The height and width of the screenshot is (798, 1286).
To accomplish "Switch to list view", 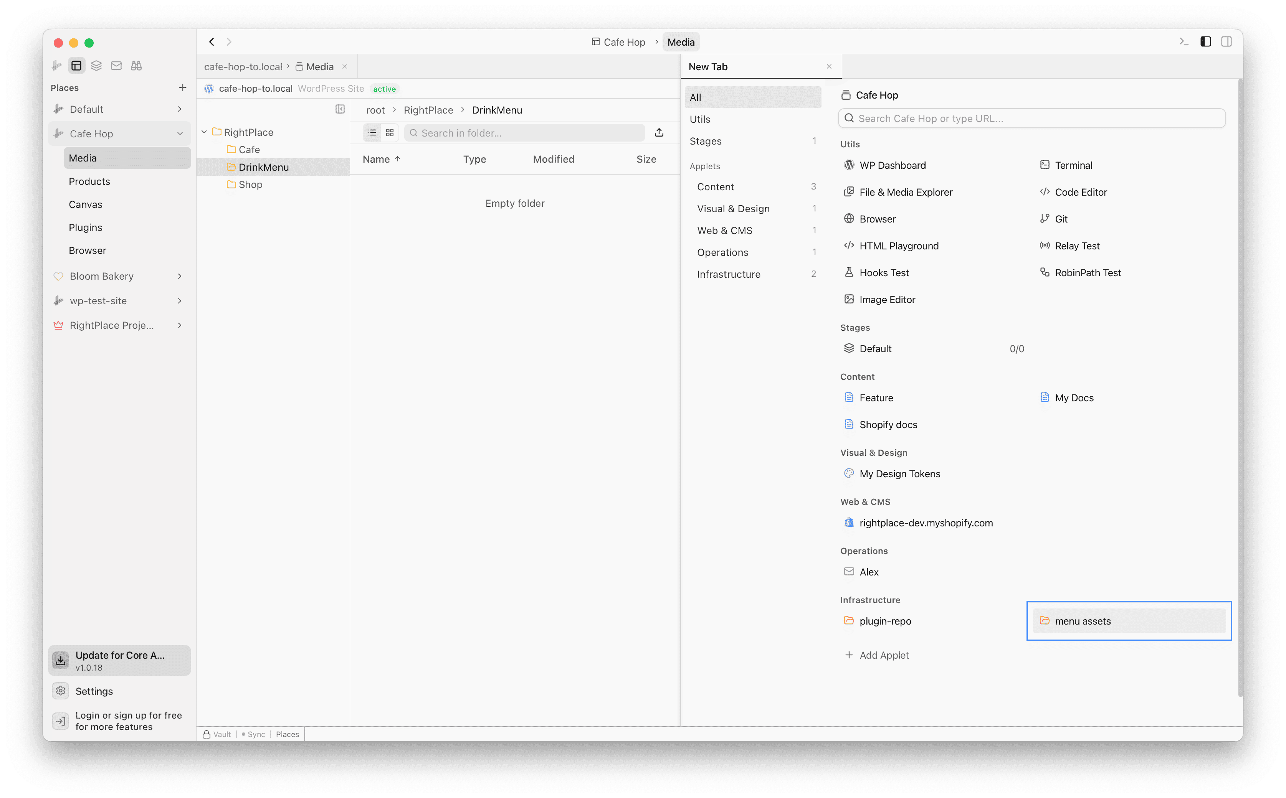I will [372, 133].
